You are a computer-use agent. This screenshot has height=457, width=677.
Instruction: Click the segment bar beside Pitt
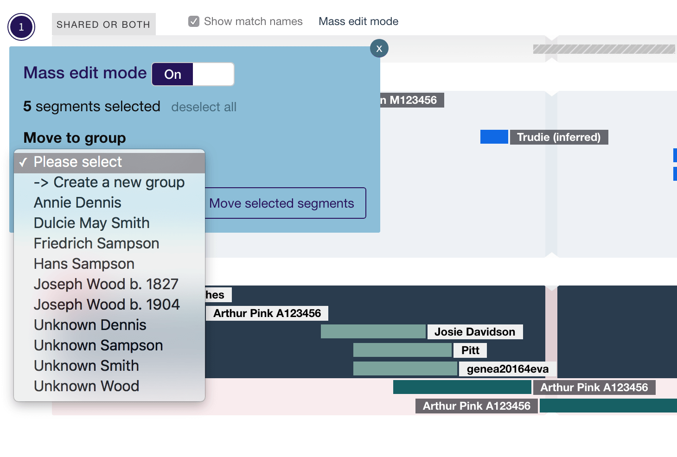402,350
